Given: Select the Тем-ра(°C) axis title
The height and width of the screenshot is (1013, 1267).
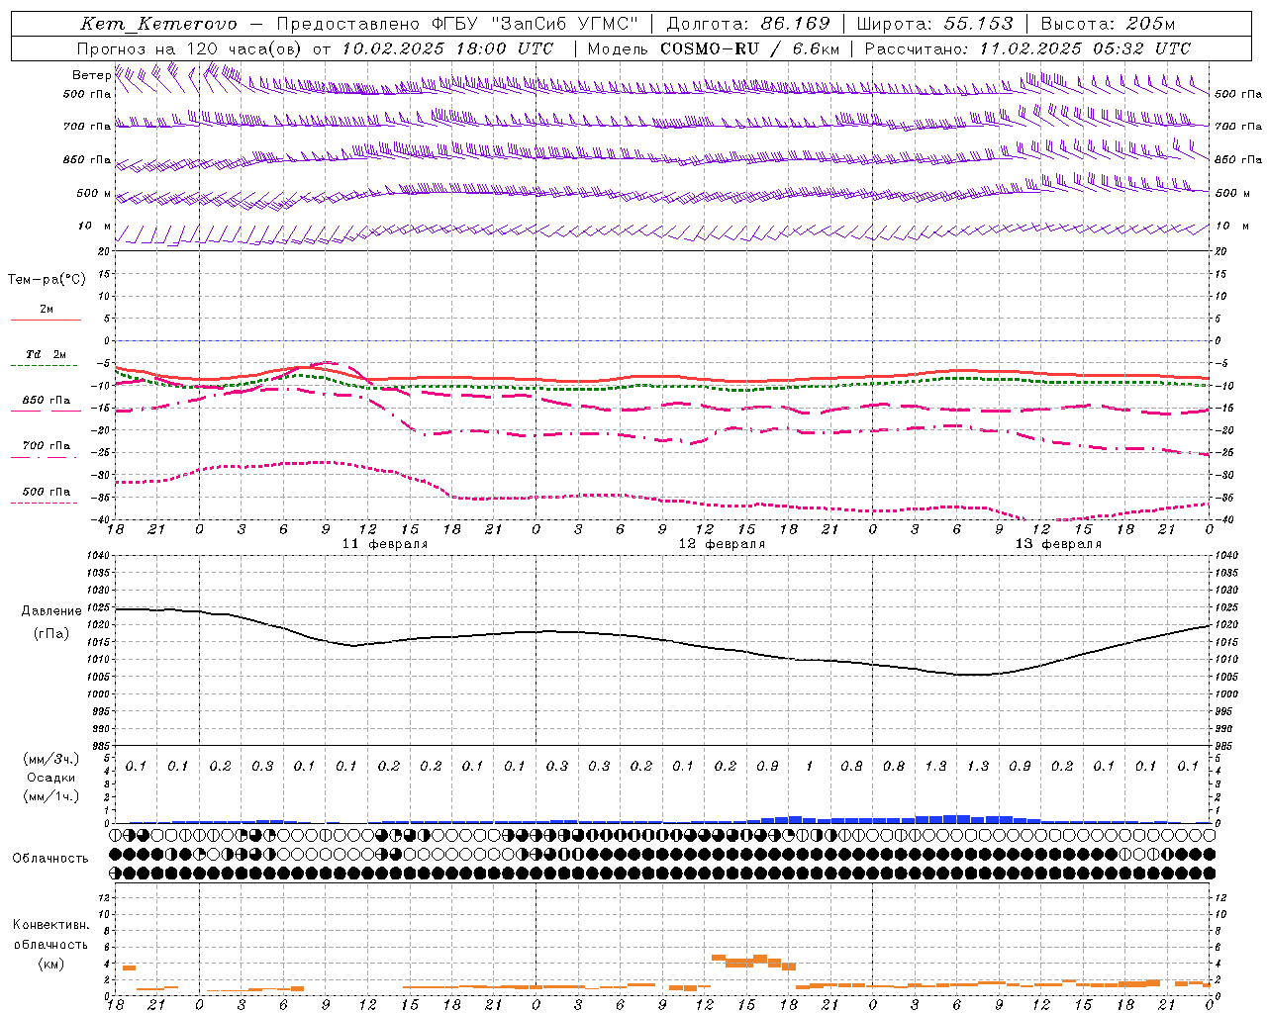Looking at the screenshot, I should point(47,280).
